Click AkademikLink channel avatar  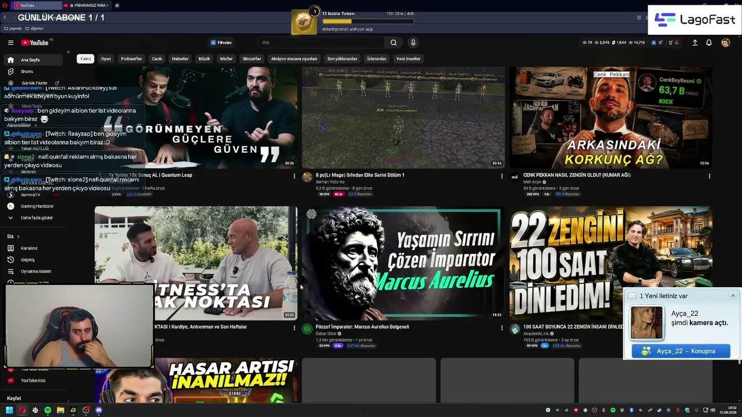tap(515, 329)
